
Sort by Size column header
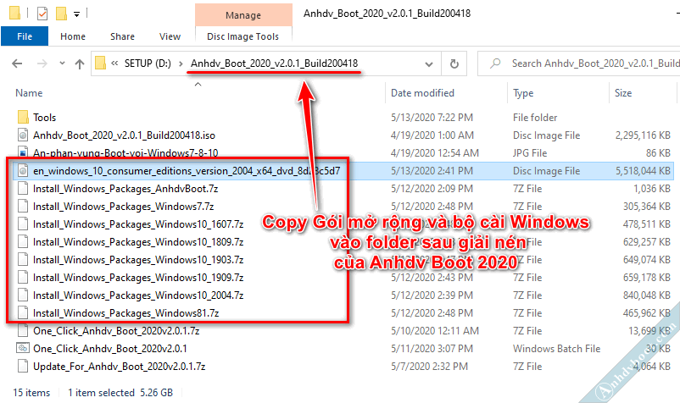(622, 93)
